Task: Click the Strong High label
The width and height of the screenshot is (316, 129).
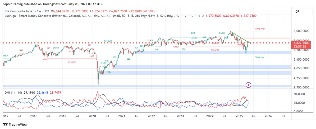Action: click(x=259, y=29)
